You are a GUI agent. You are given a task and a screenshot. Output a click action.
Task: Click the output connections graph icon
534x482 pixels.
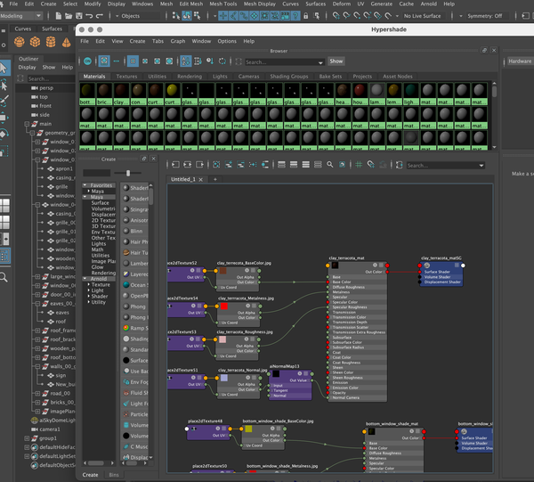coord(200,165)
